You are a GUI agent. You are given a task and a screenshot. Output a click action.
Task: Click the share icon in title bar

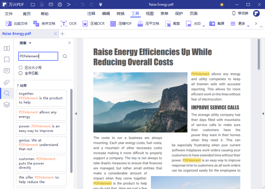tap(69, 5)
